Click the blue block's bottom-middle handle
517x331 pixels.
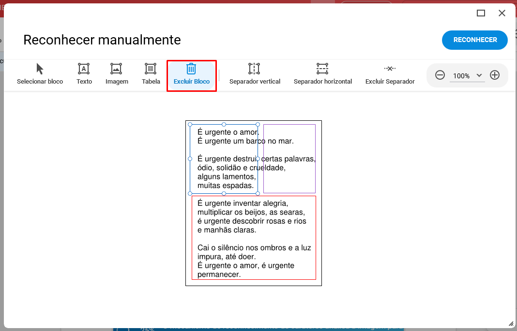coord(224,193)
